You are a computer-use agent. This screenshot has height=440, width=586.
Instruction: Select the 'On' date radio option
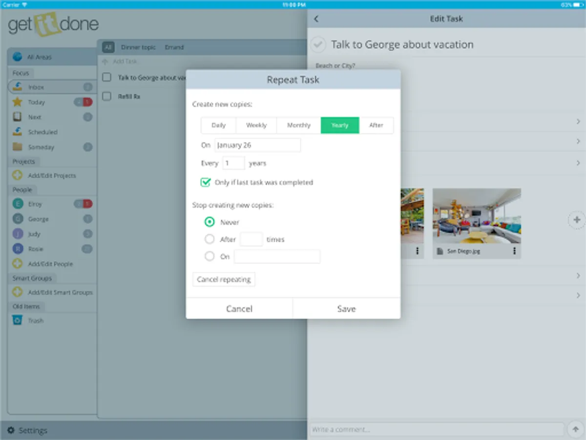point(209,256)
